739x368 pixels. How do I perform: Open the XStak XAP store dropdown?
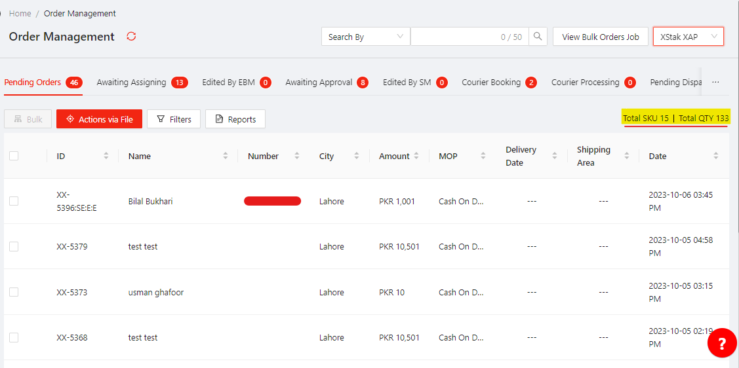[688, 37]
